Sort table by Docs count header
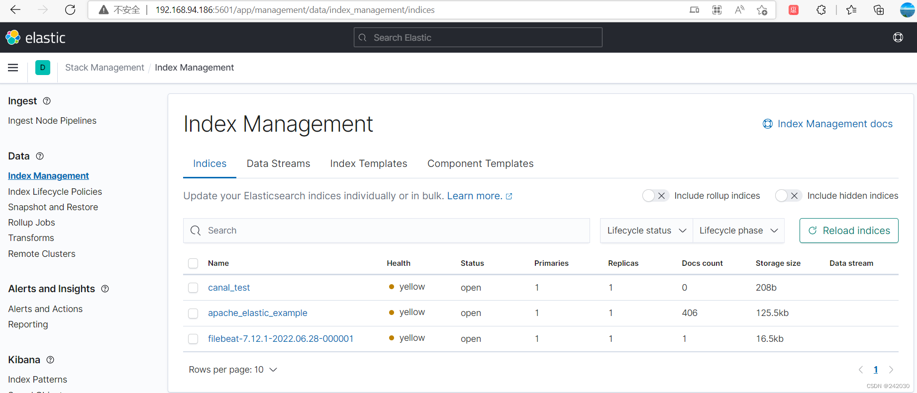Viewport: 917px width, 393px height. click(x=702, y=263)
